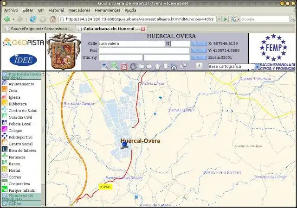The height and width of the screenshot is (208, 297).
Task: Click the Iglesia church icon
Action: (4, 96)
